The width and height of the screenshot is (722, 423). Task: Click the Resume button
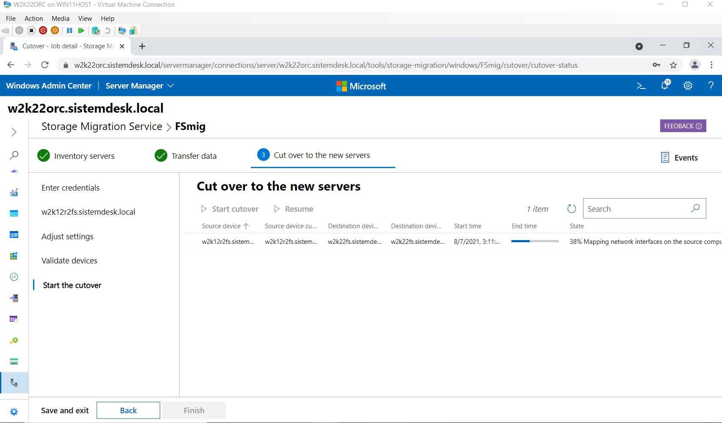pyautogui.click(x=294, y=209)
